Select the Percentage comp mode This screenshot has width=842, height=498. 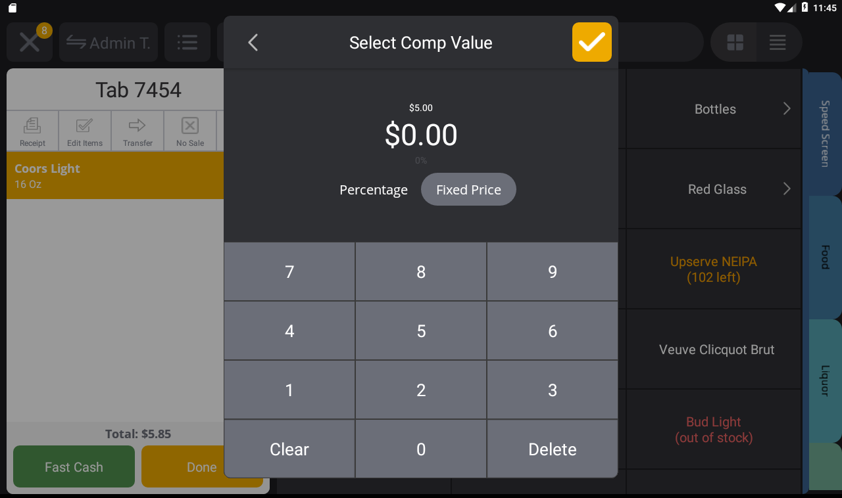[x=374, y=190]
